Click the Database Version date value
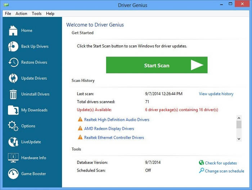This screenshot has width=252, height=190. (153, 162)
